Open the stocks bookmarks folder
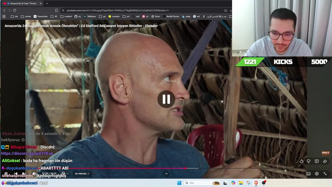The height and width of the screenshot is (187, 332). 26,16
